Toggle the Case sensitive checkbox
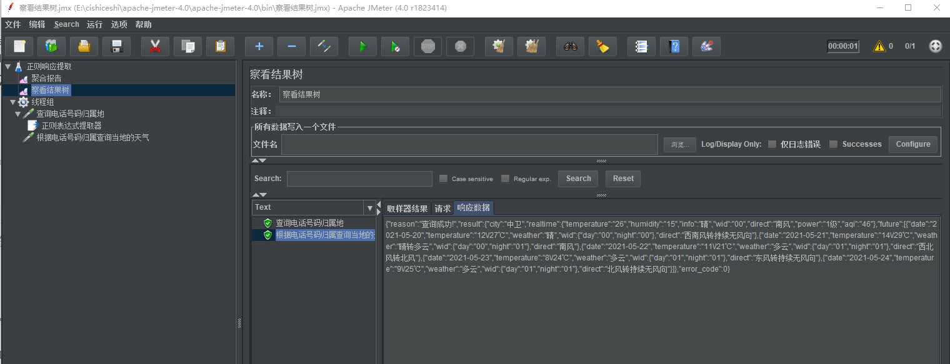 point(443,179)
